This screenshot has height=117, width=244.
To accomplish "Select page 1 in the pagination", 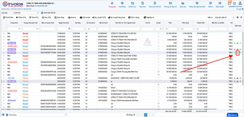I will point(146,115).
